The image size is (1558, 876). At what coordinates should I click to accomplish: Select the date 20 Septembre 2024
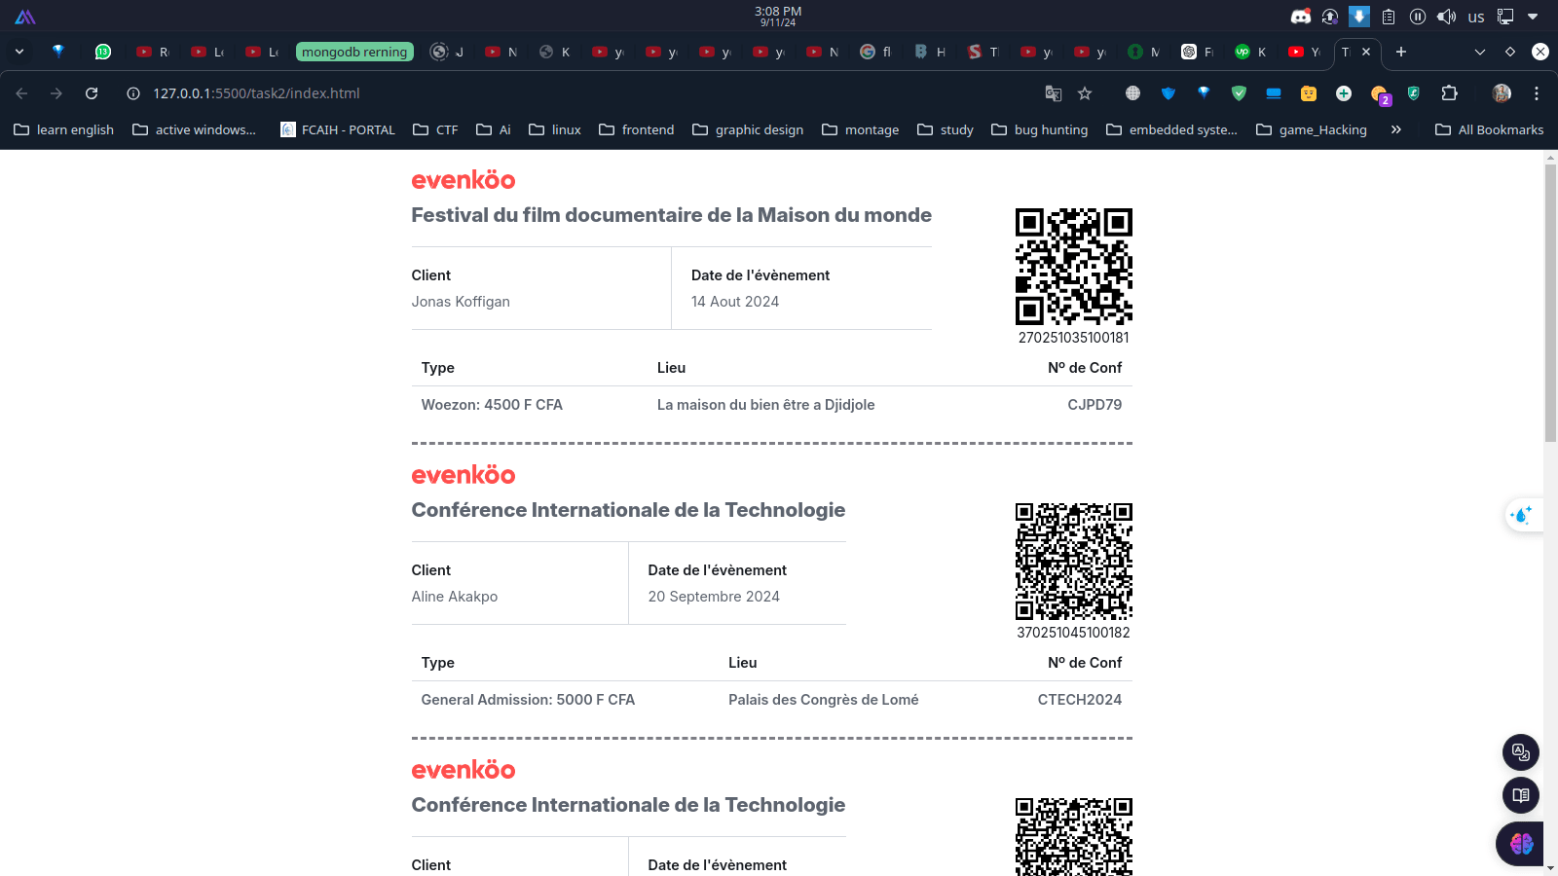pyautogui.click(x=714, y=597)
